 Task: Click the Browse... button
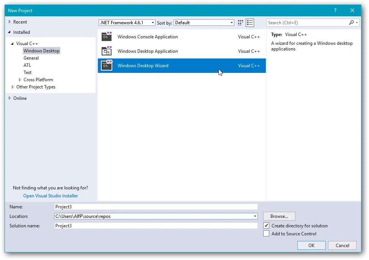point(279,216)
